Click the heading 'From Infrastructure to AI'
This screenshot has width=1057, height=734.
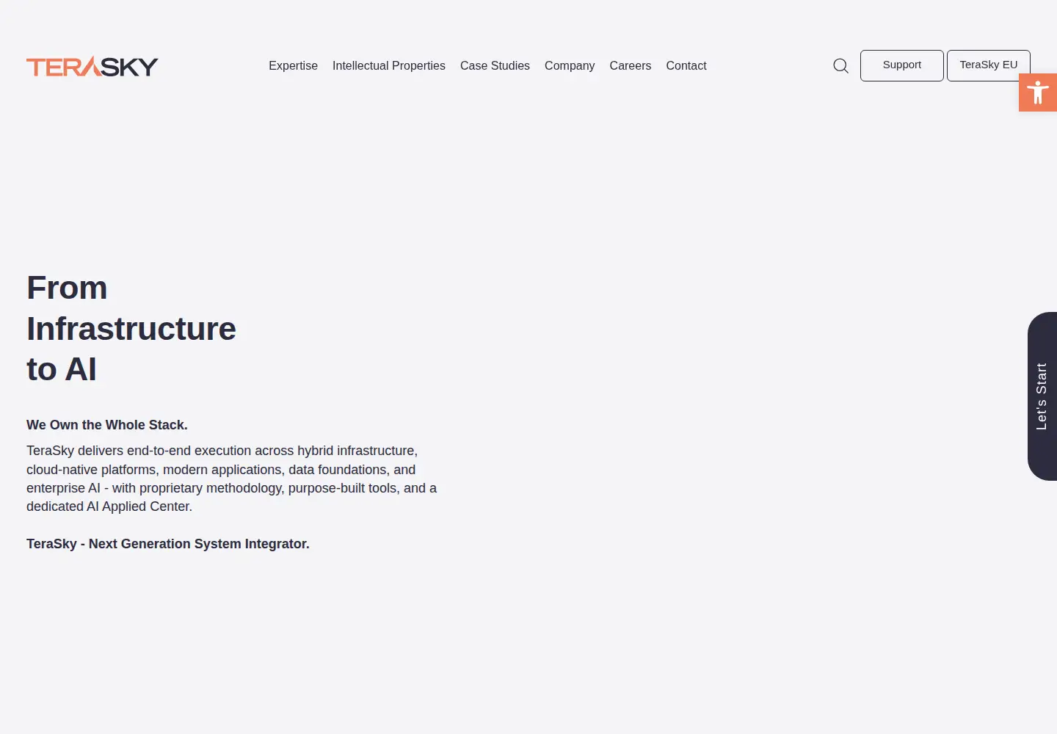tap(131, 328)
